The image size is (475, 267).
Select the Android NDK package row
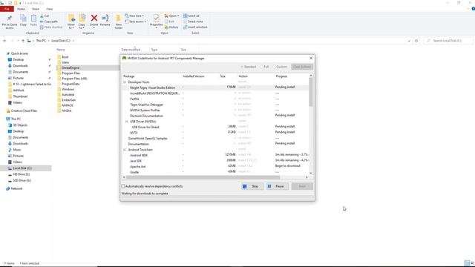point(216,155)
